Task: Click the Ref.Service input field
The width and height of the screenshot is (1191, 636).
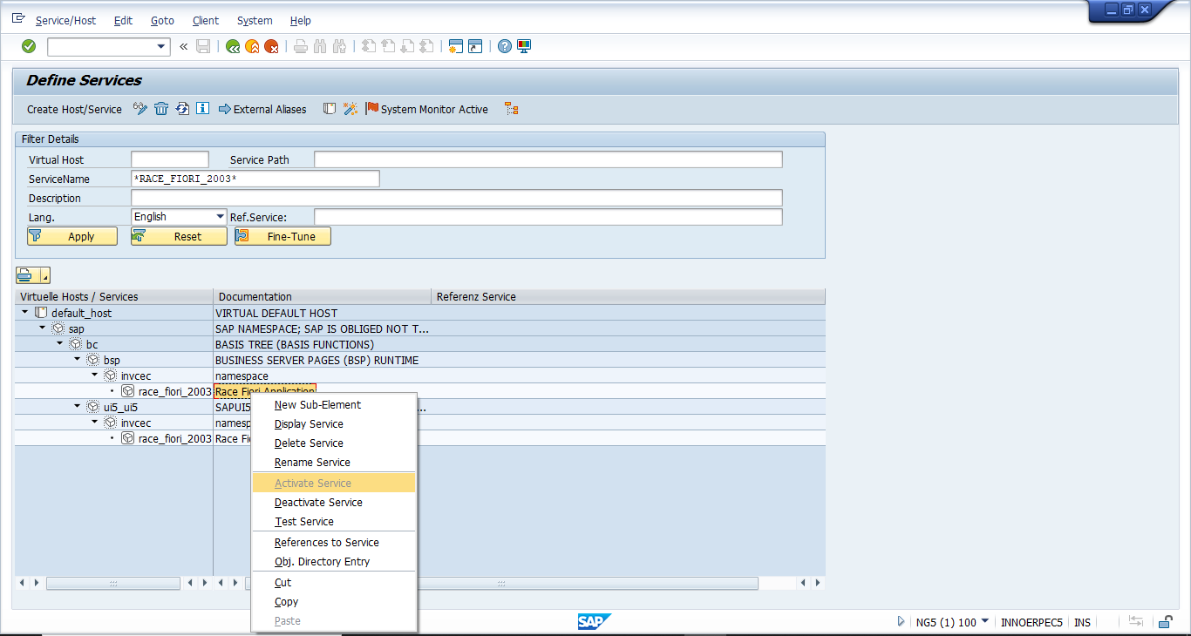Action: click(548, 217)
